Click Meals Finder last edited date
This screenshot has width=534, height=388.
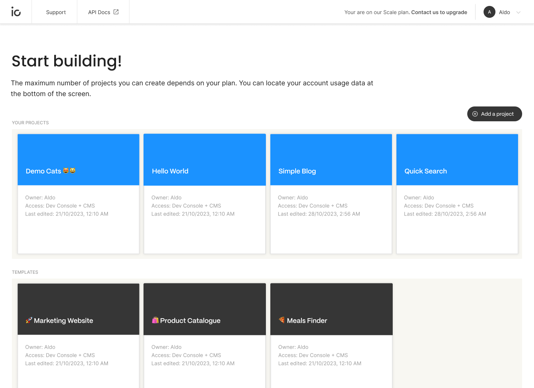pyautogui.click(x=320, y=364)
